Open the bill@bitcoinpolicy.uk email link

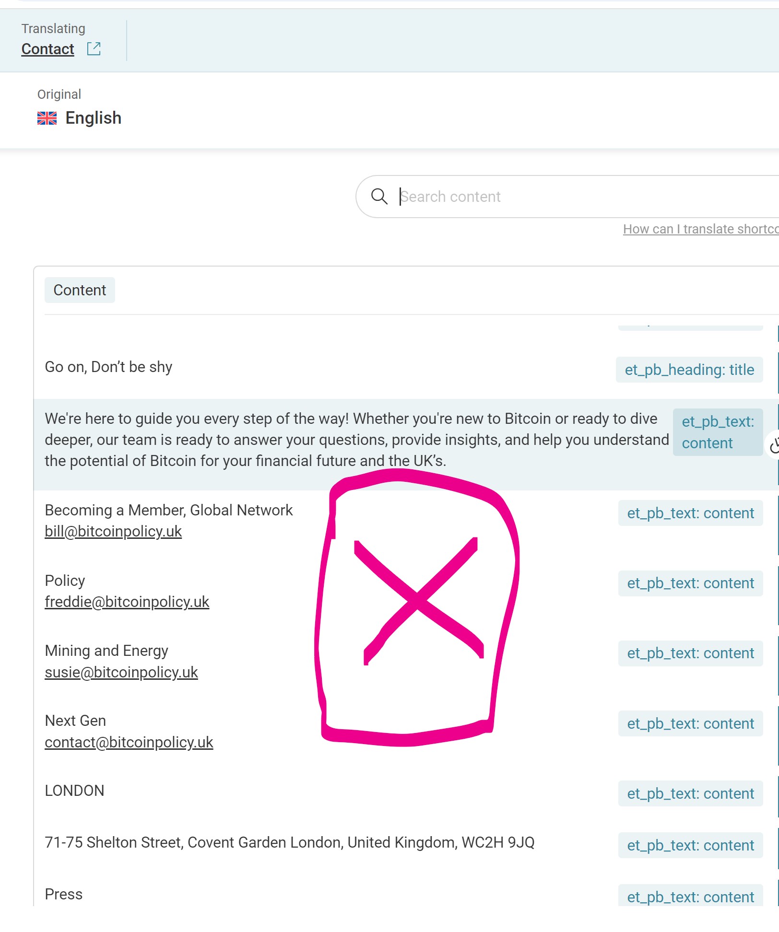click(x=113, y=532)
